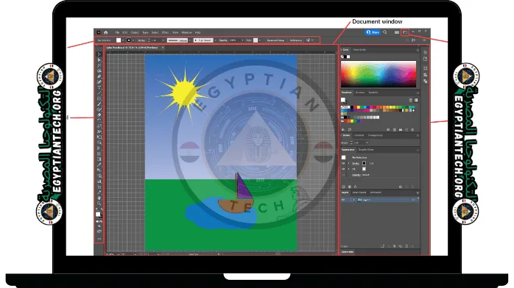The width and height of the screenshot is (514, 288).
Task: Select the Selection tool arrow
Action: click(99, 54)
